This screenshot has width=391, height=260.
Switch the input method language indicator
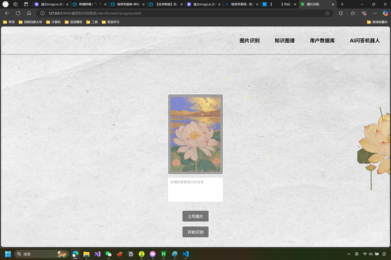point(357,254)
